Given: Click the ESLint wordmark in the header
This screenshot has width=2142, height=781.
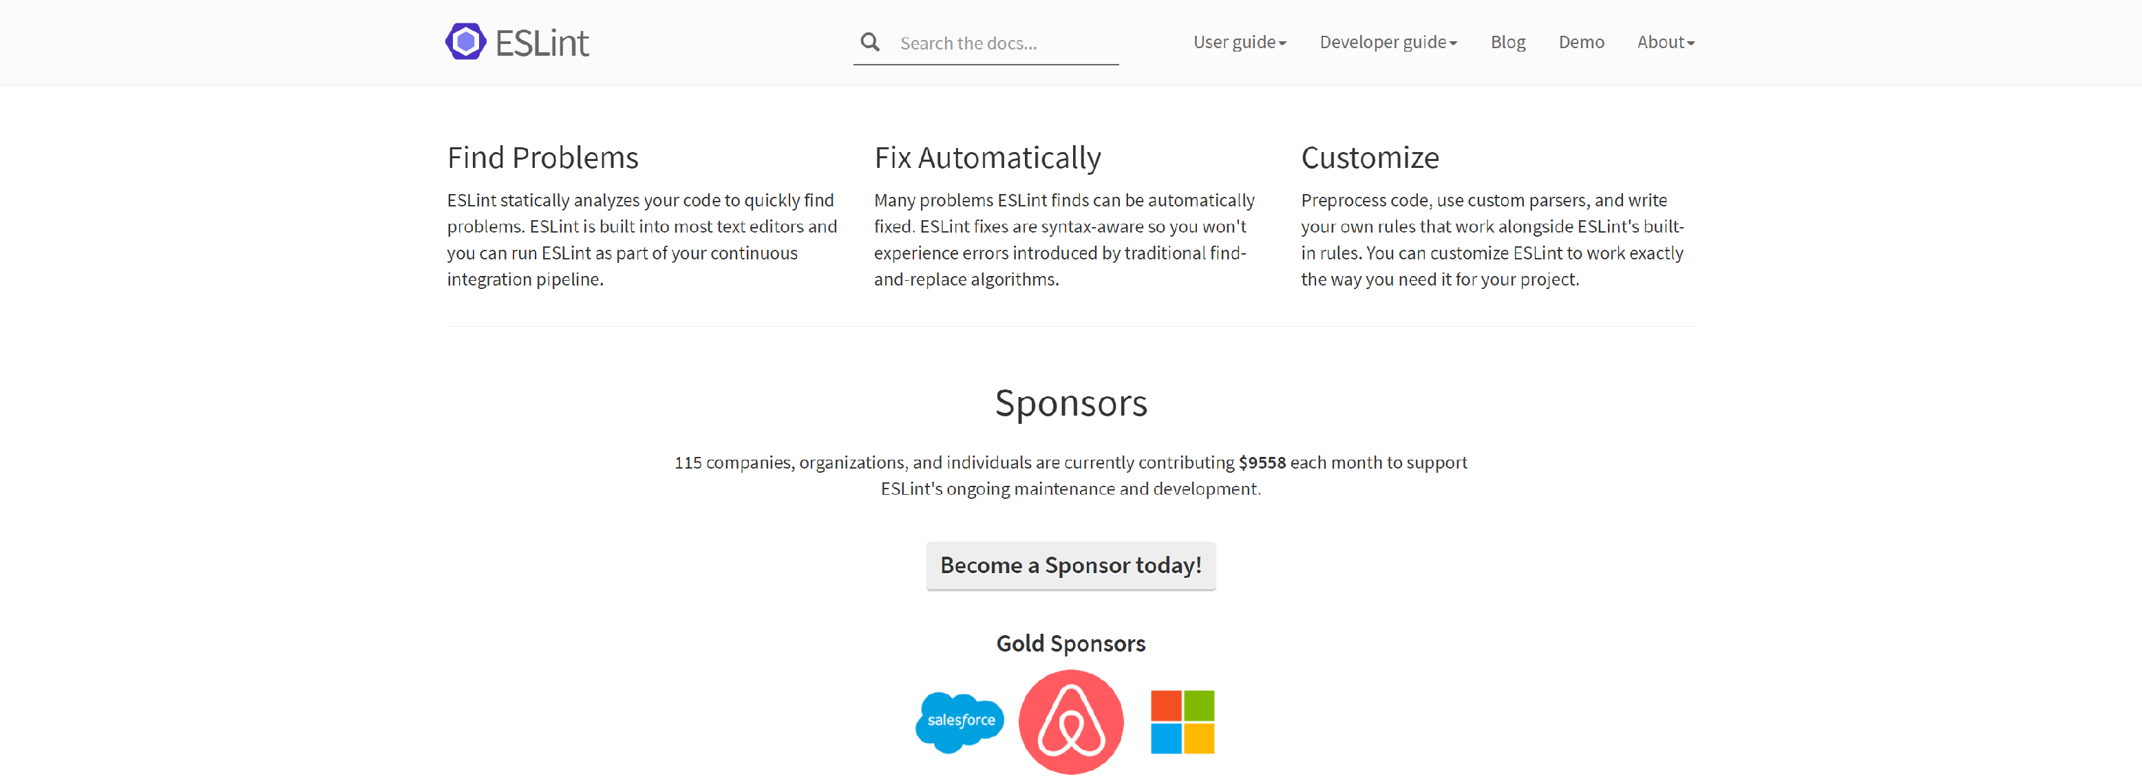Looking at the screenshot, I should (x=542, y=43).
